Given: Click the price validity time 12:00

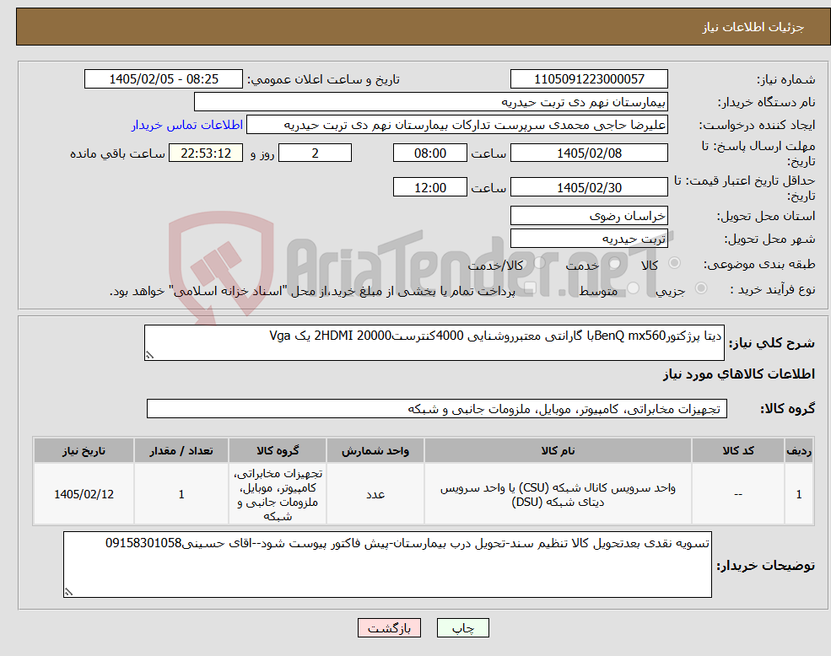Looking at the screenshot, I should (x=429, y=187).
